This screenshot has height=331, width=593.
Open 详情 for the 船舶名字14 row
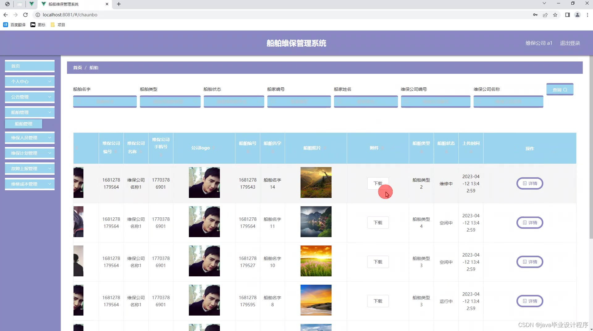[530, 183]
